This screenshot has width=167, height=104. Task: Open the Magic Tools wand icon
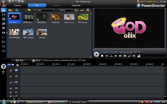click(3, 72)
